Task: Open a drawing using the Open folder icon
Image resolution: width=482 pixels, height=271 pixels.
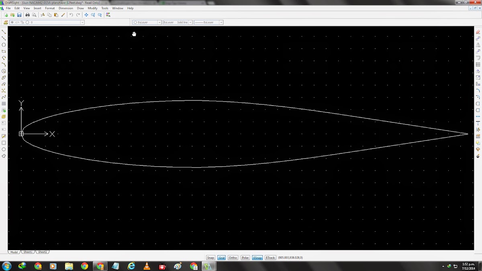Action: pos(12,15)
